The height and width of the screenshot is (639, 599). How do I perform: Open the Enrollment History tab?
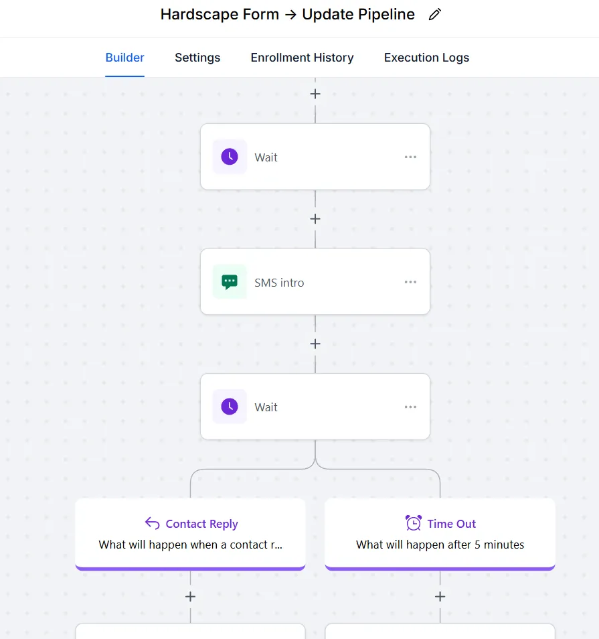[302, 58]
